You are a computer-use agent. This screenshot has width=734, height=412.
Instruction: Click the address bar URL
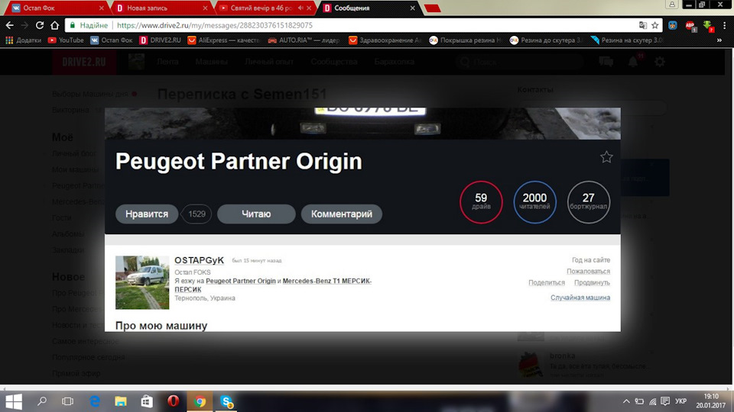pyautogui.click(x=215, y=25)
